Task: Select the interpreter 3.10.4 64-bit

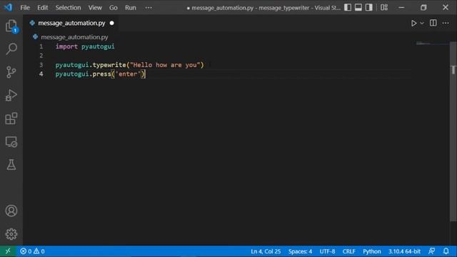Action: pyautogui.click(x=404, y=251)
